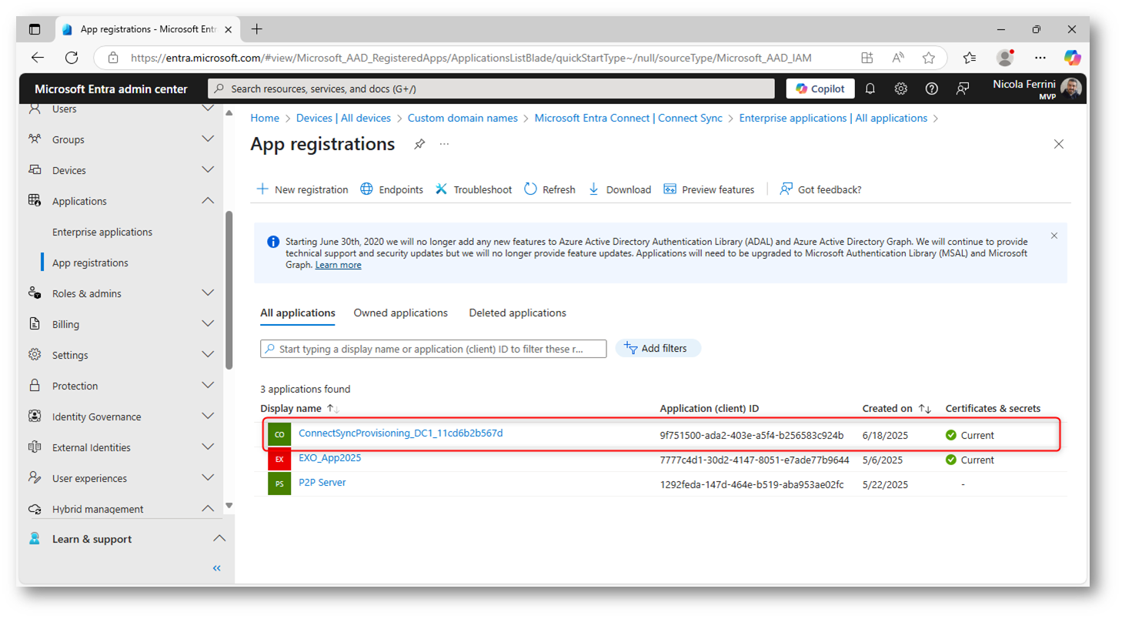Open Edge Settings and more menu
Screen dimensions: 1122x619
coord(1040,58)
